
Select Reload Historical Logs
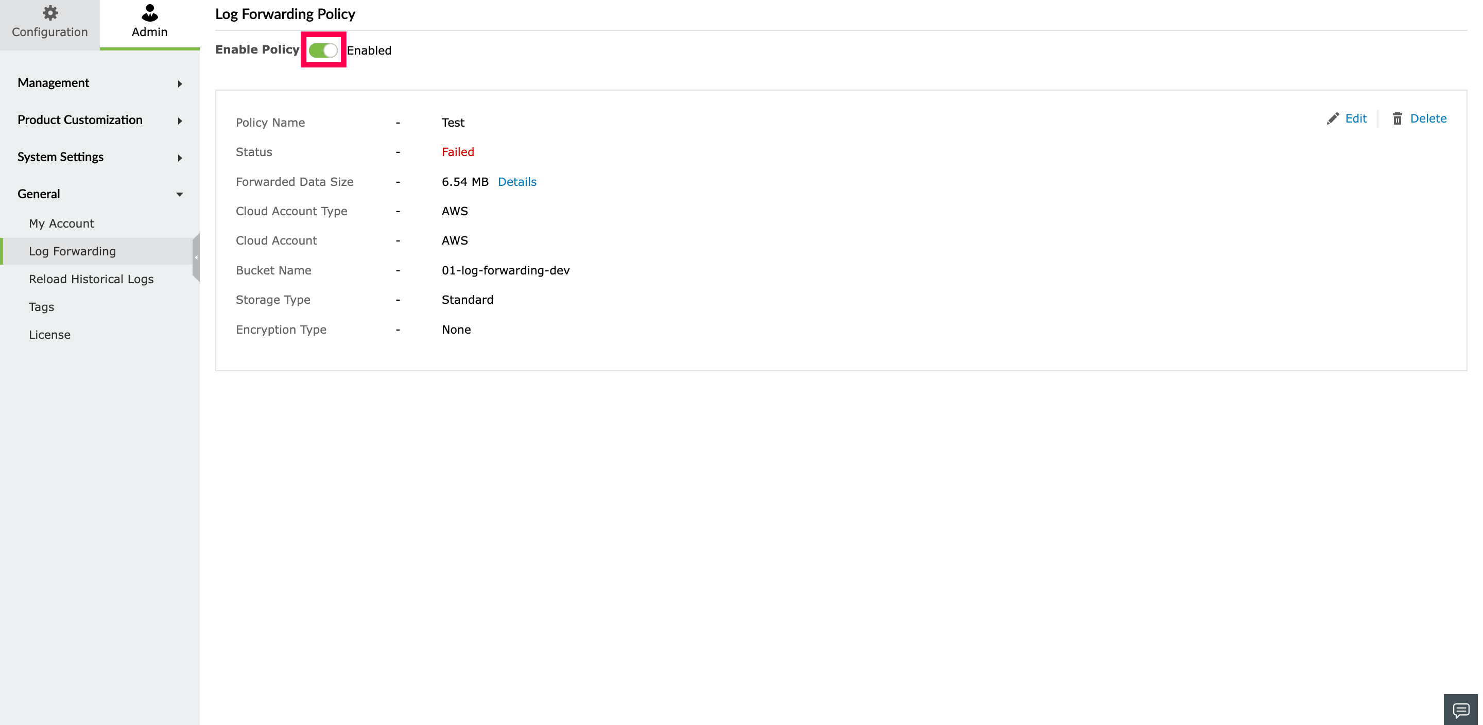[91, 279]
